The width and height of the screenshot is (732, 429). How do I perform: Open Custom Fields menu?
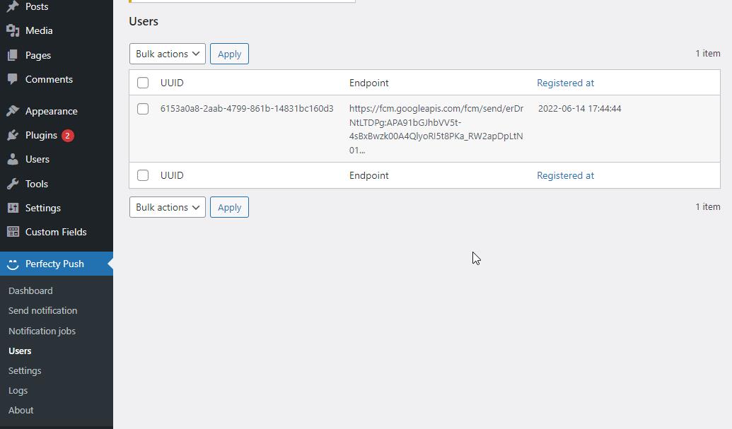pos(57,232)
